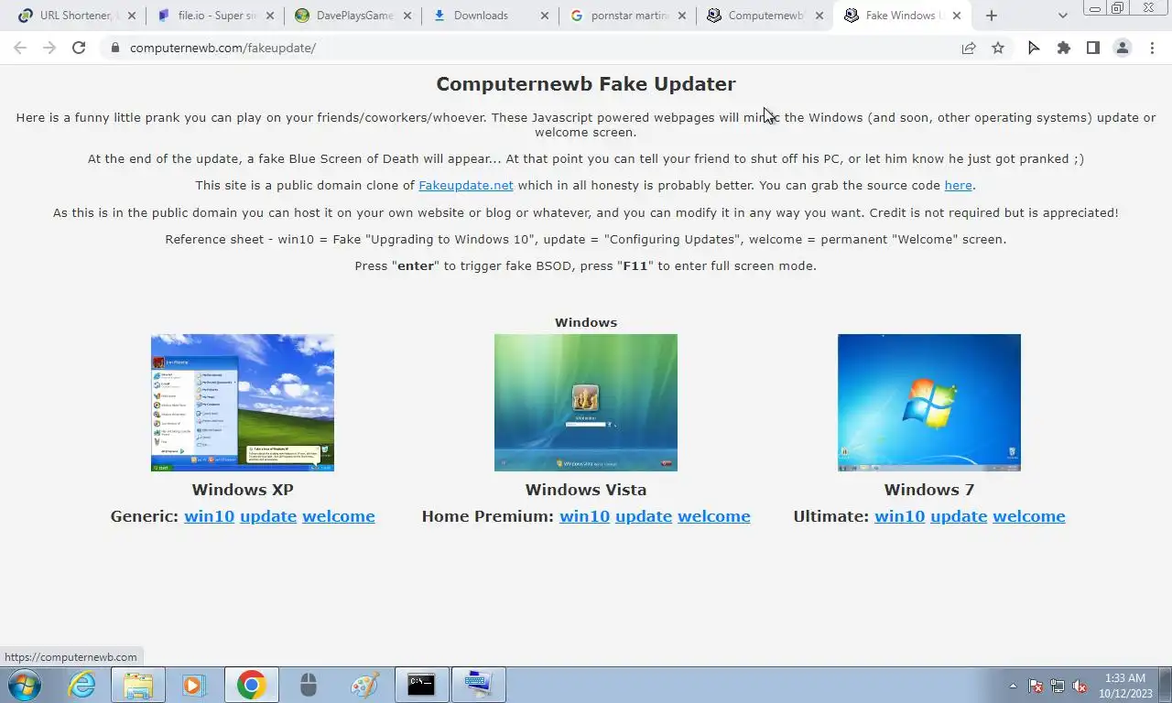Open Paint from the taskbar

pyautogui.click(x=364, y=685)
